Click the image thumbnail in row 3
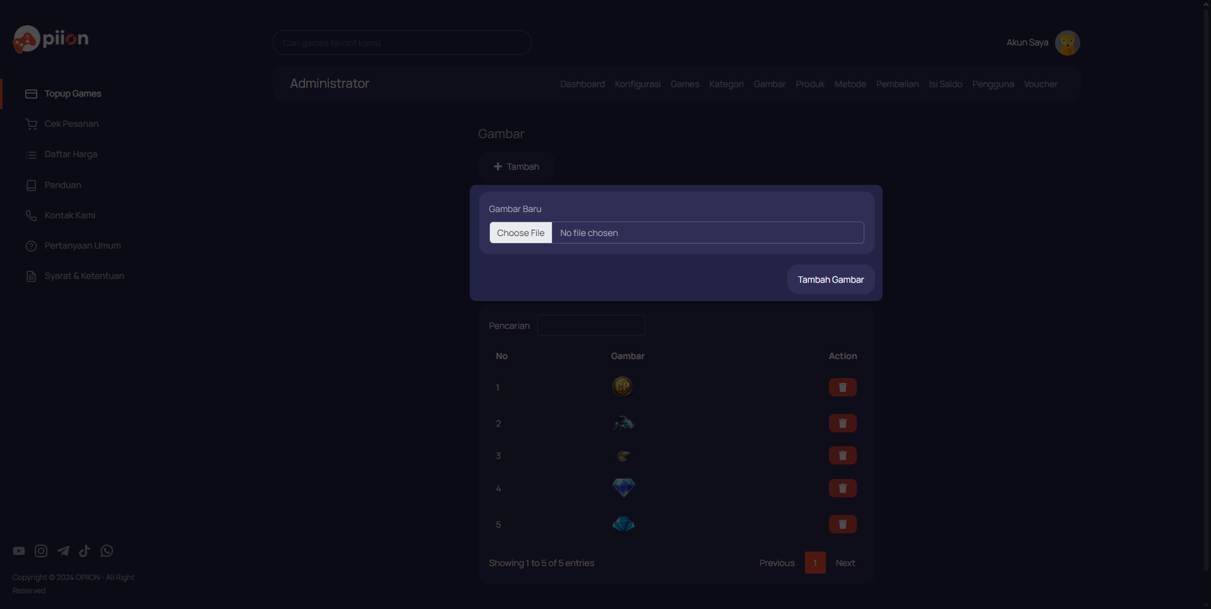This screenshot has height=609, width=1211. pyautogui.click(x=624, y=456)
